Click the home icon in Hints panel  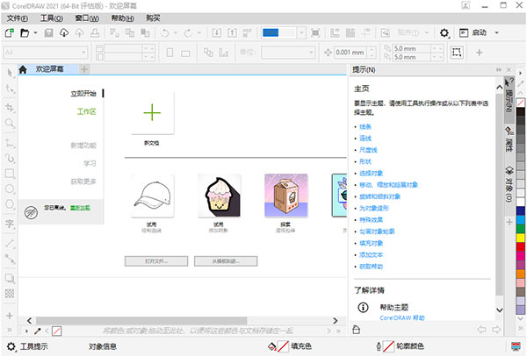click(x=357, y=330)
